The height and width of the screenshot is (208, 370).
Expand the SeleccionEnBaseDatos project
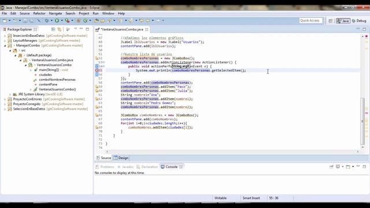point(5,109)
